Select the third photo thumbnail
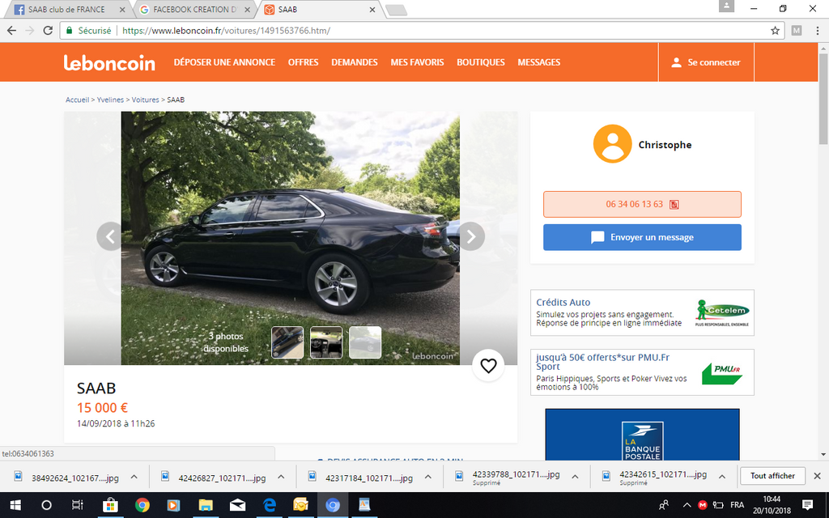829x518 pixels. (365, 342)
